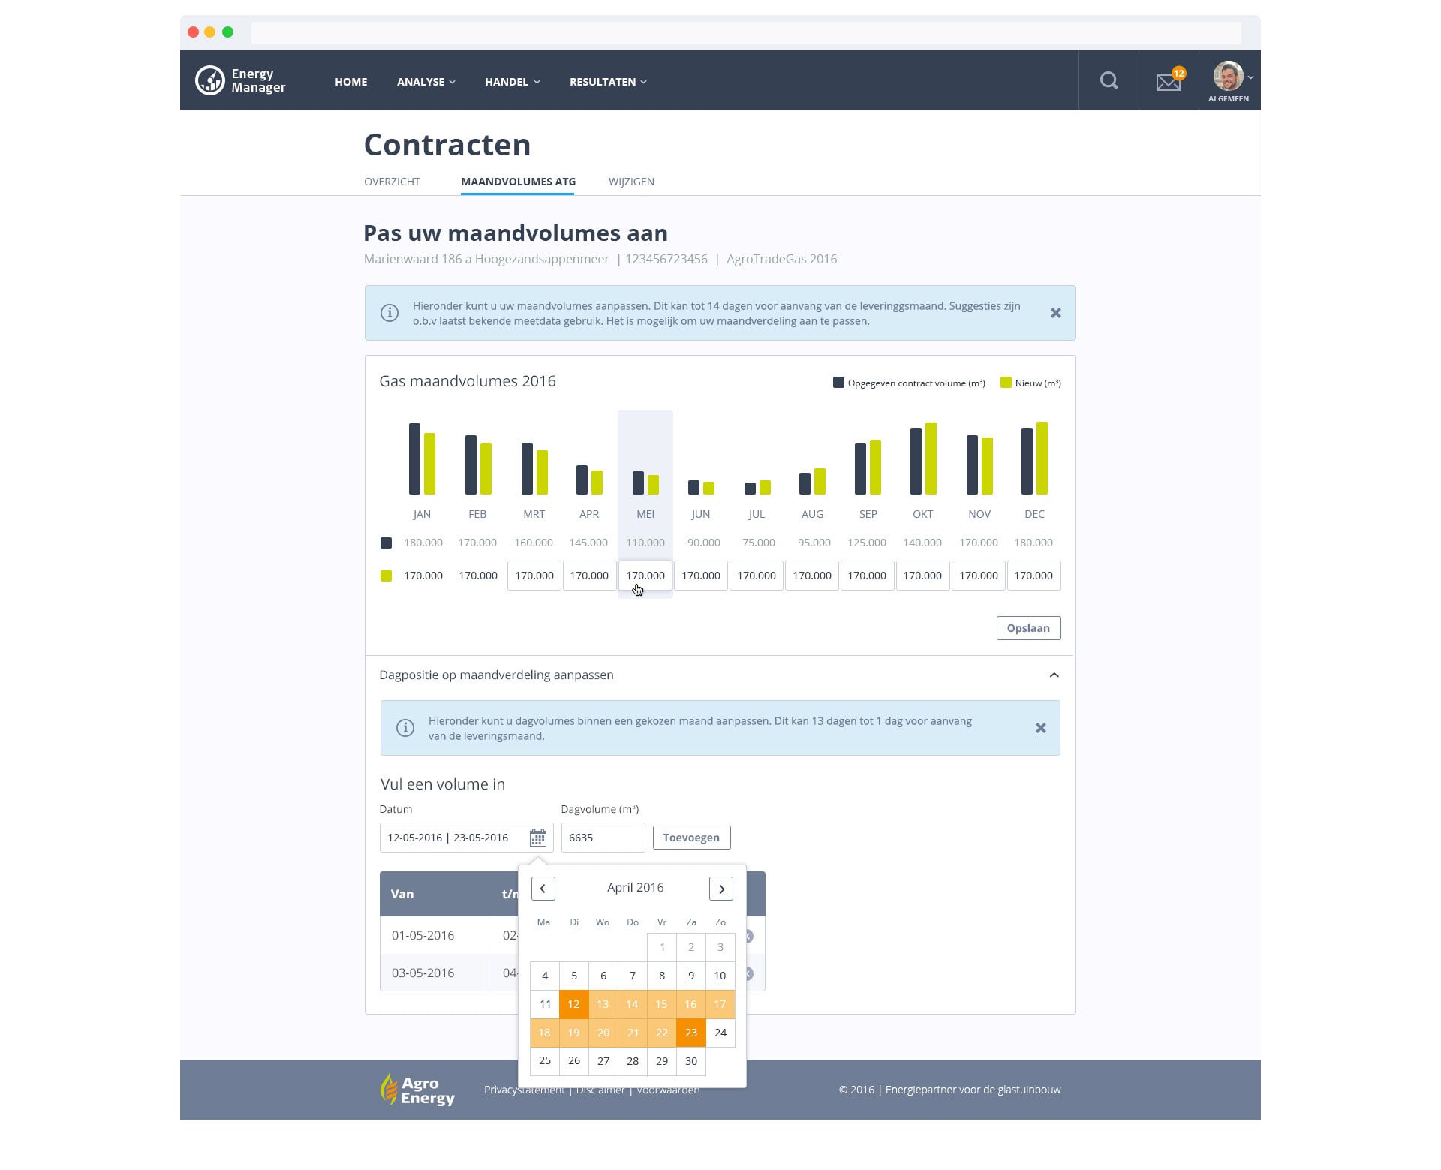The image size is (1441, 1170).
Task: Click the Agro Energy footer logo
Action: (x=417, y=1090)
